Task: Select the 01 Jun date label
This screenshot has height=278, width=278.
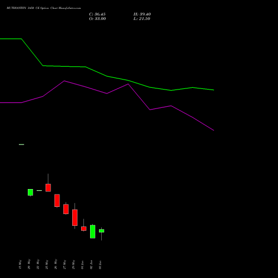Action: click(x=82, y=265)
